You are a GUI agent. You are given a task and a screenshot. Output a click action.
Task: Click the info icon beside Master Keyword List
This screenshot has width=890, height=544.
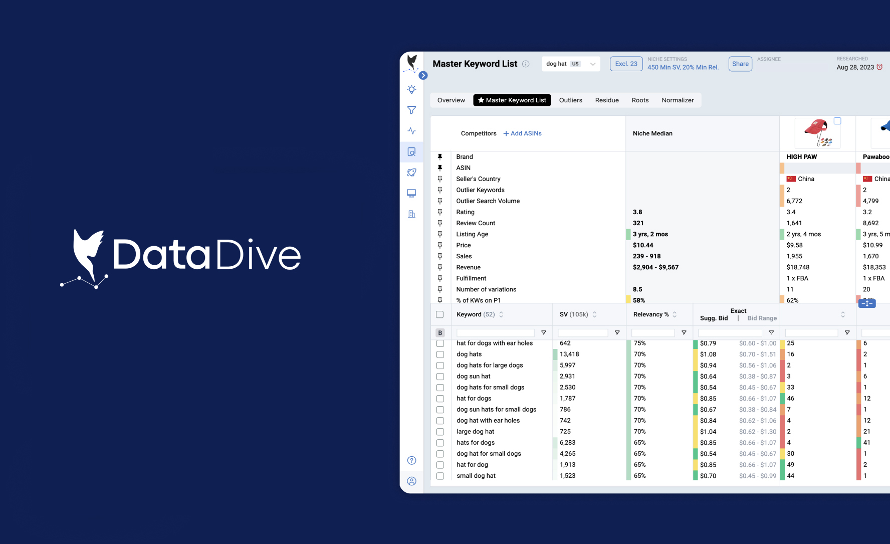(x=526, y=64)
